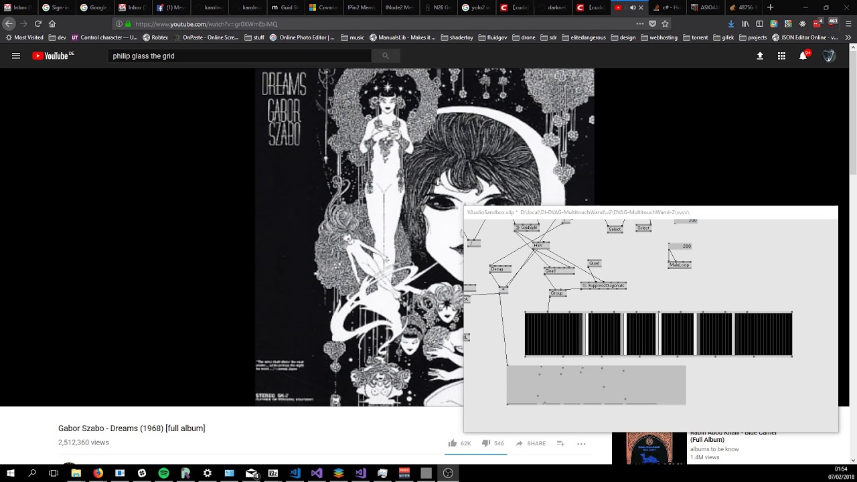
Task: Open the YouTube apps grid icon
Action: click(x=781, y=56)
